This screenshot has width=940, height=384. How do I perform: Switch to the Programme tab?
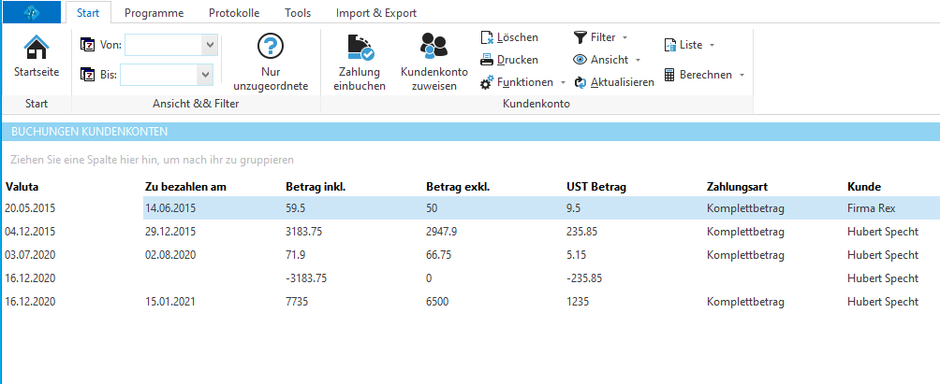point(154,13)
